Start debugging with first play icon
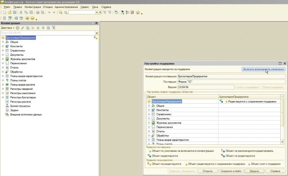Viewport: 288px width, 176px height. click(27, 18)
